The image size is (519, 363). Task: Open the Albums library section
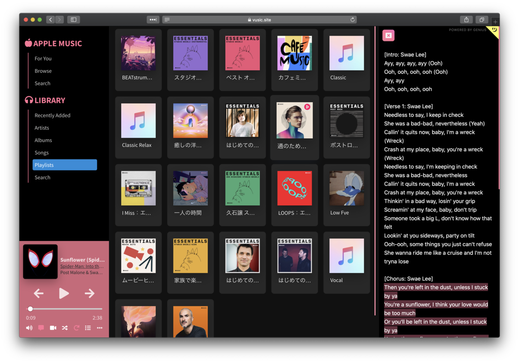pyautogui.click(x=43, y=141)
